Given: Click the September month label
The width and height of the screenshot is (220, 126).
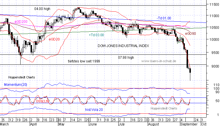Looking at the screenshot, I should pos(189,124).
